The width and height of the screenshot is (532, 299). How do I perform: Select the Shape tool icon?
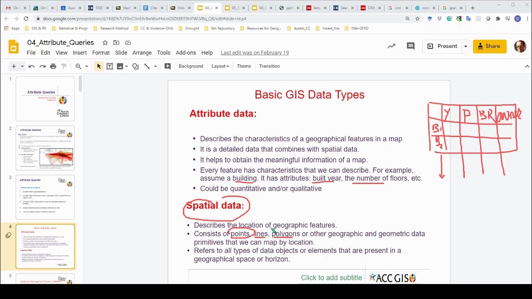[135, 66]
